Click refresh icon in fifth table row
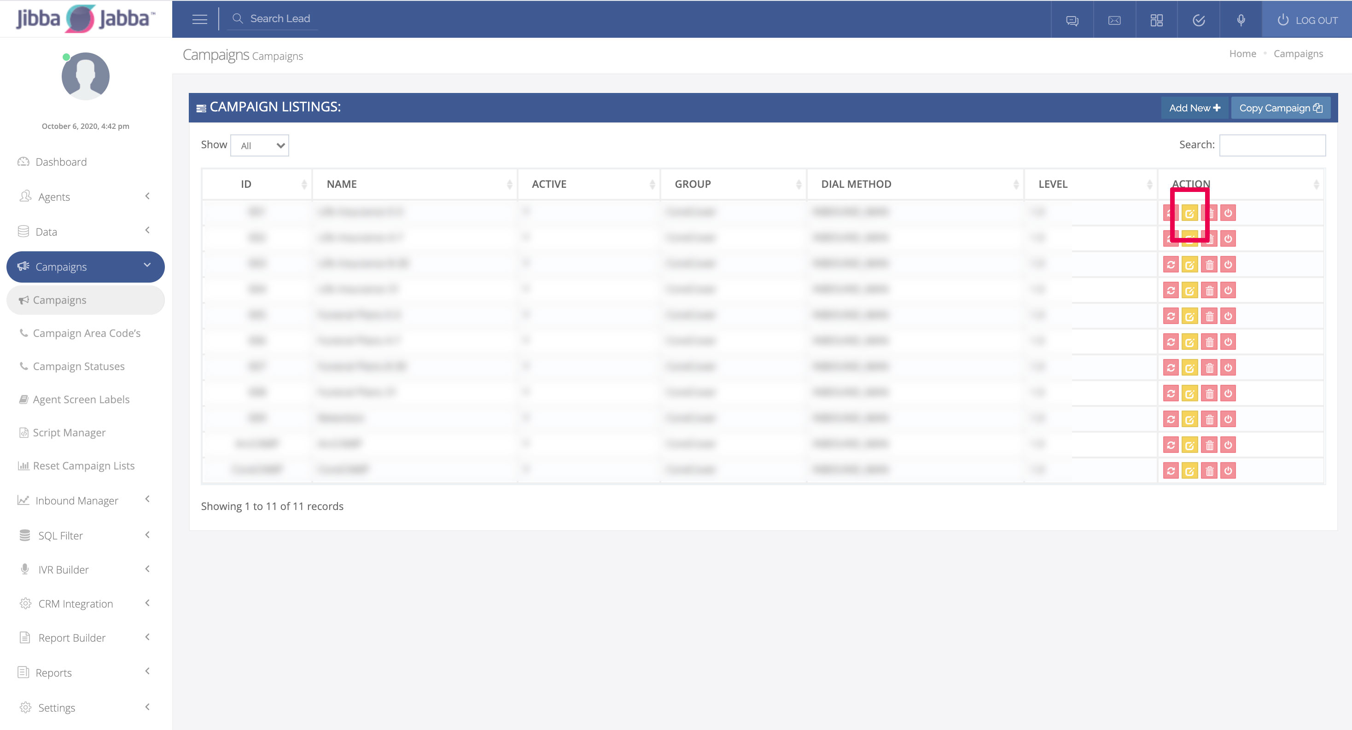 (1171, 316)
